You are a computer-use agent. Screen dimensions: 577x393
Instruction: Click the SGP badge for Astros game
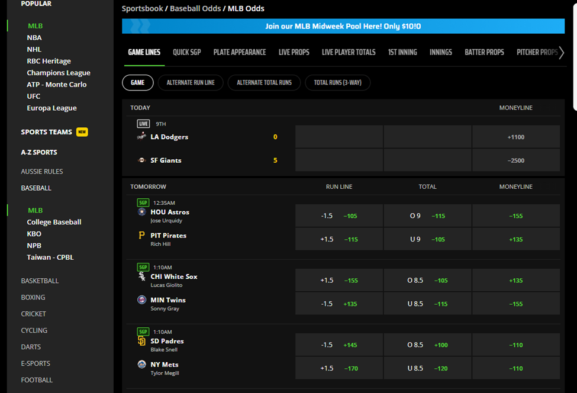(143, 202)
